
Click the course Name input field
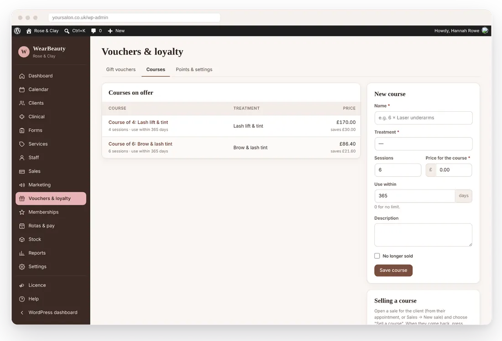point(423,118)
